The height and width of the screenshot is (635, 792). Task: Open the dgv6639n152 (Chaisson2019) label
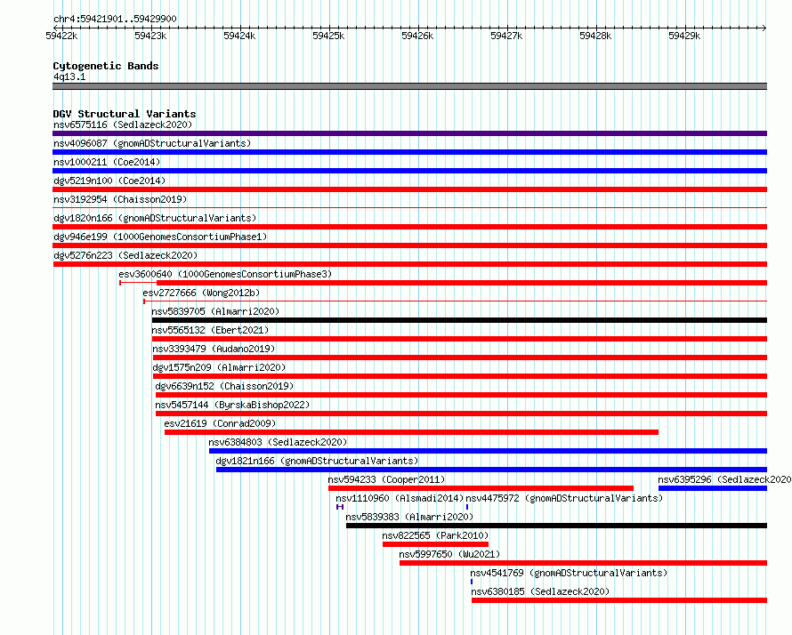pos(224,386)
